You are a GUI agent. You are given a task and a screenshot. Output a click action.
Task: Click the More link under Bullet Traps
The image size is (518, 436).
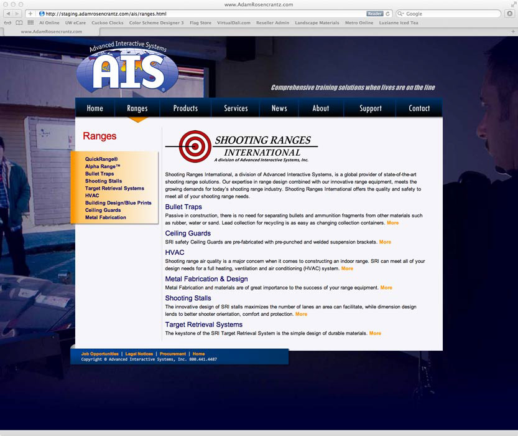(x=392, y=223)
